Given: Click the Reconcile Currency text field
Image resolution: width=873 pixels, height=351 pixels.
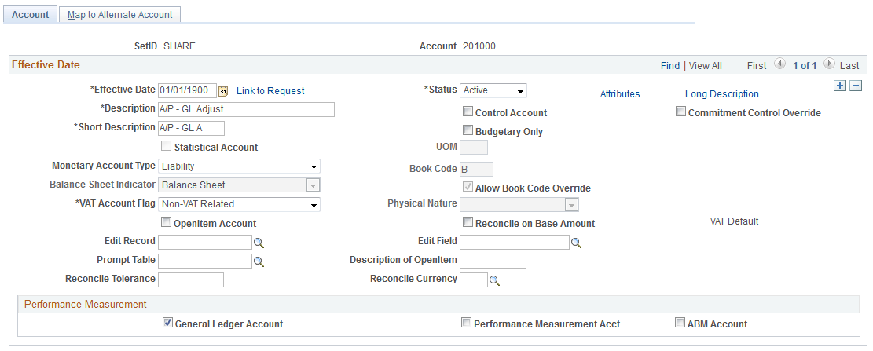Looking at the screenshot, I should pyautogui.click(x=474, y=280).
